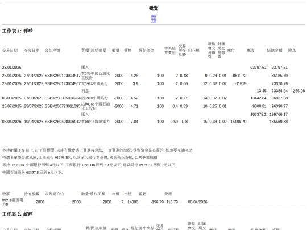307x230 pixels.
Task: Click balance value 86827.08
Action: coord(279,98)
